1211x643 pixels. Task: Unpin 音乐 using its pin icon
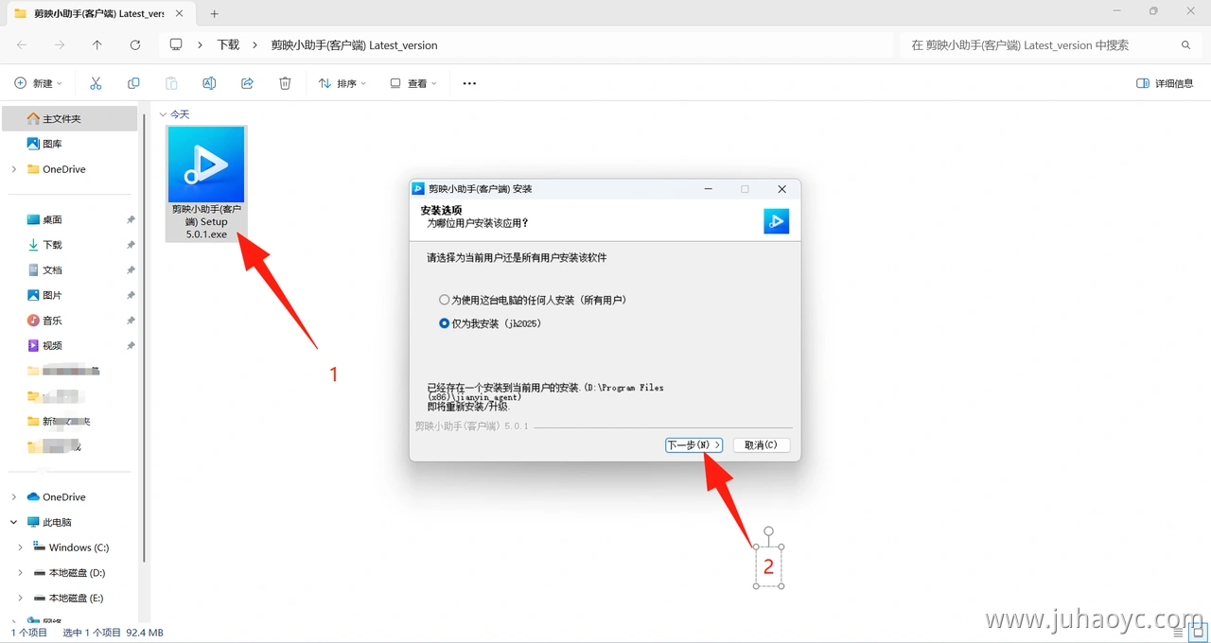click(x=131, y=321)
